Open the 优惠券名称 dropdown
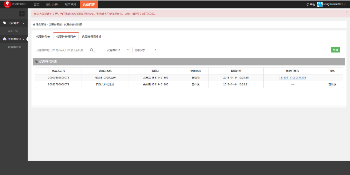The image size is (350, 175). (x=117, y=50)
